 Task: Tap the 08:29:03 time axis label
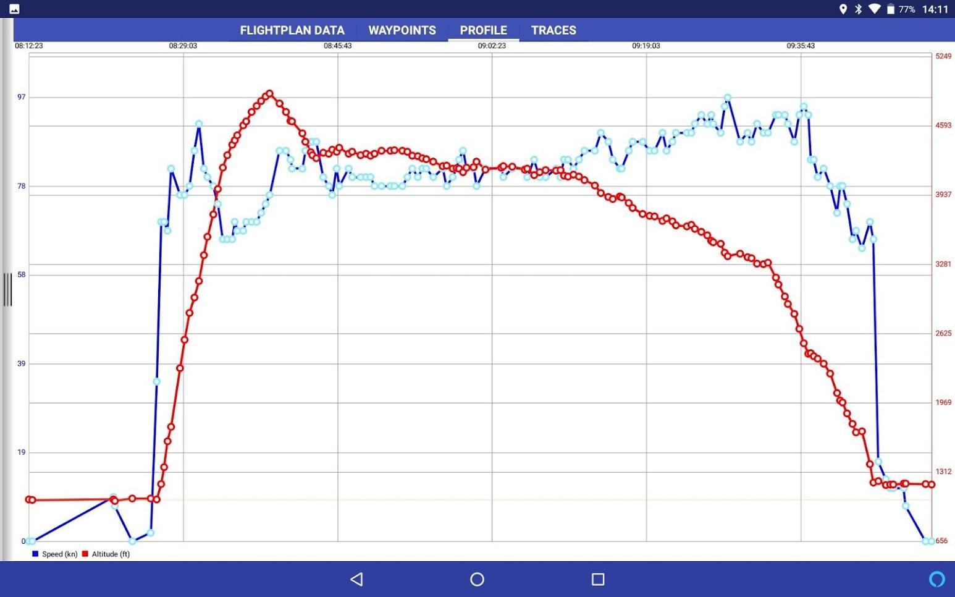click(183, 46)
